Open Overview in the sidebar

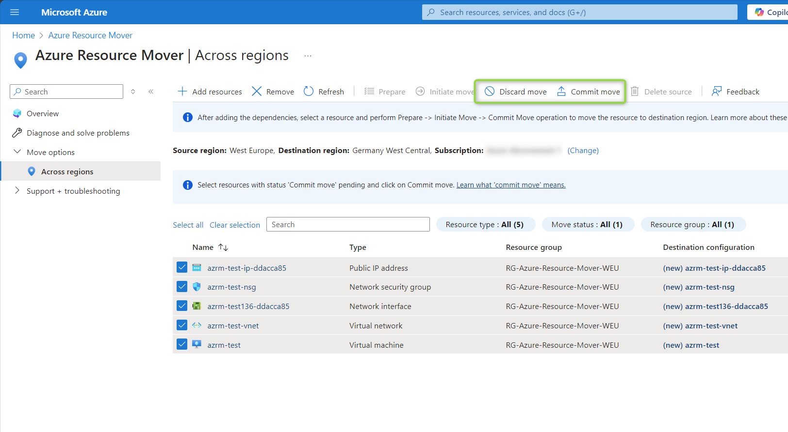coord(43,113)
